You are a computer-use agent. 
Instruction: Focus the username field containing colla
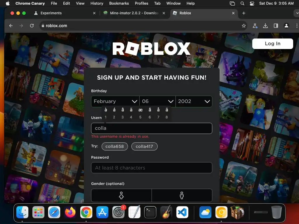click(x=152, y=128)
